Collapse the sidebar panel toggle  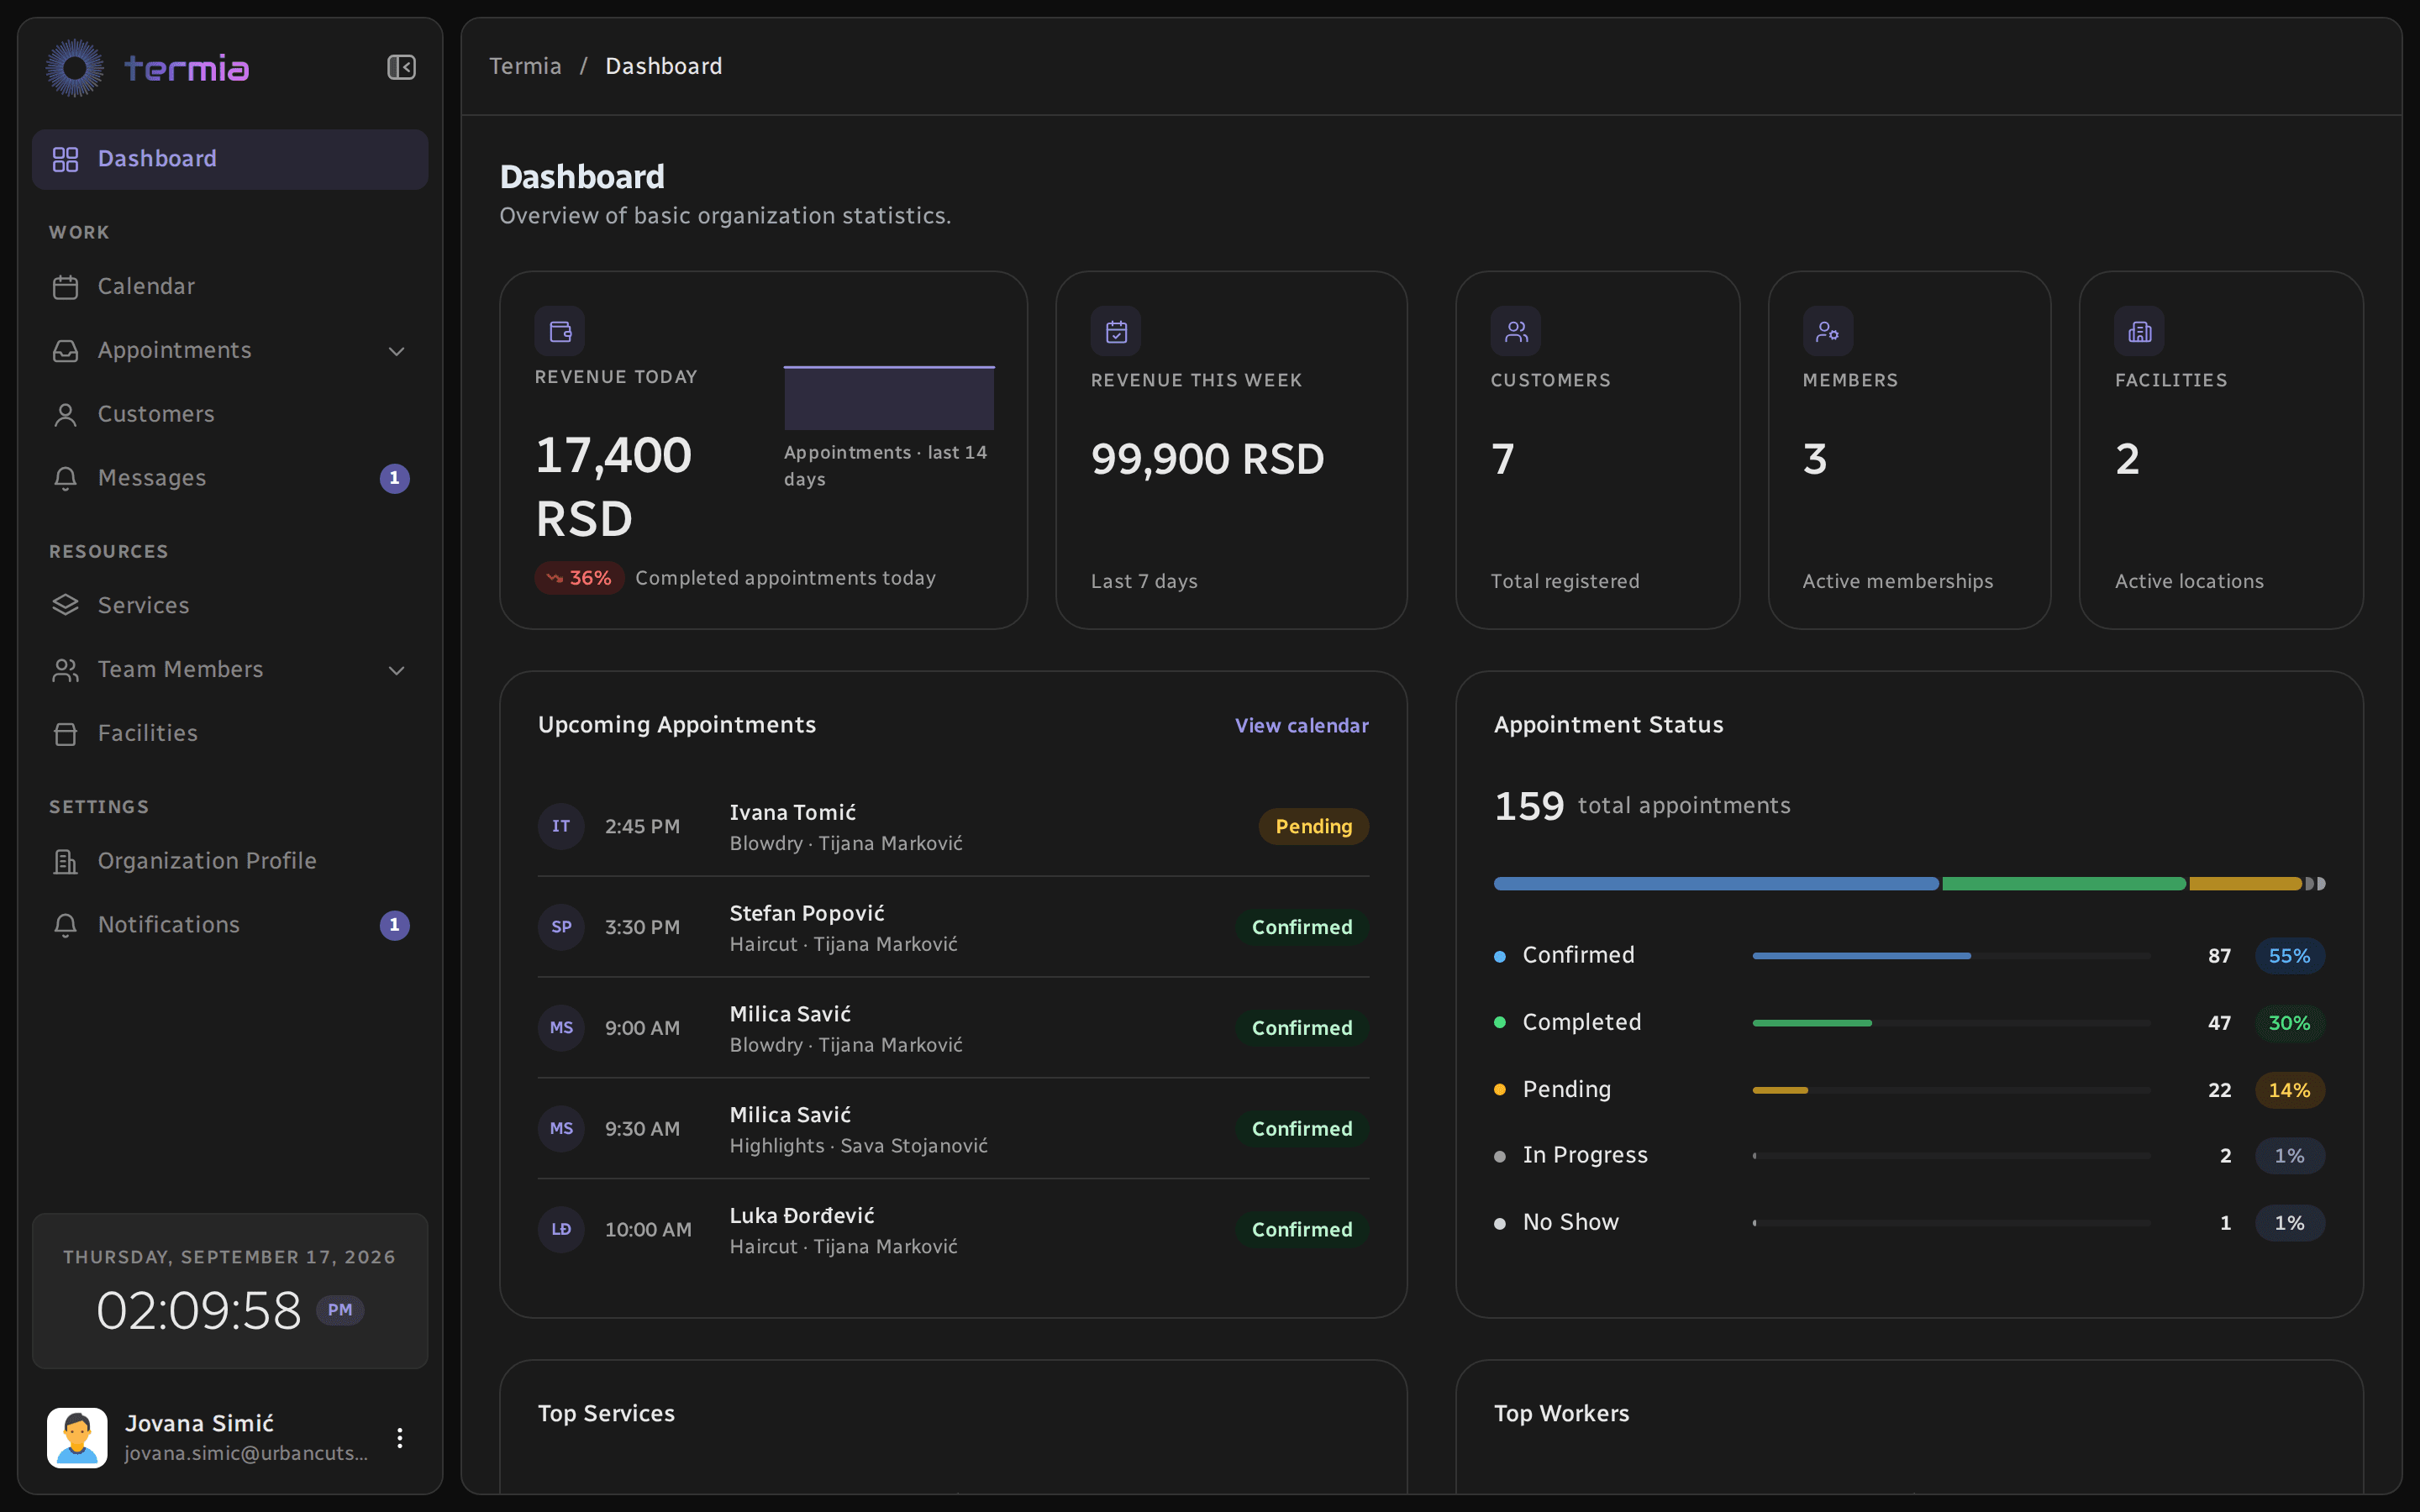point(401,67)
